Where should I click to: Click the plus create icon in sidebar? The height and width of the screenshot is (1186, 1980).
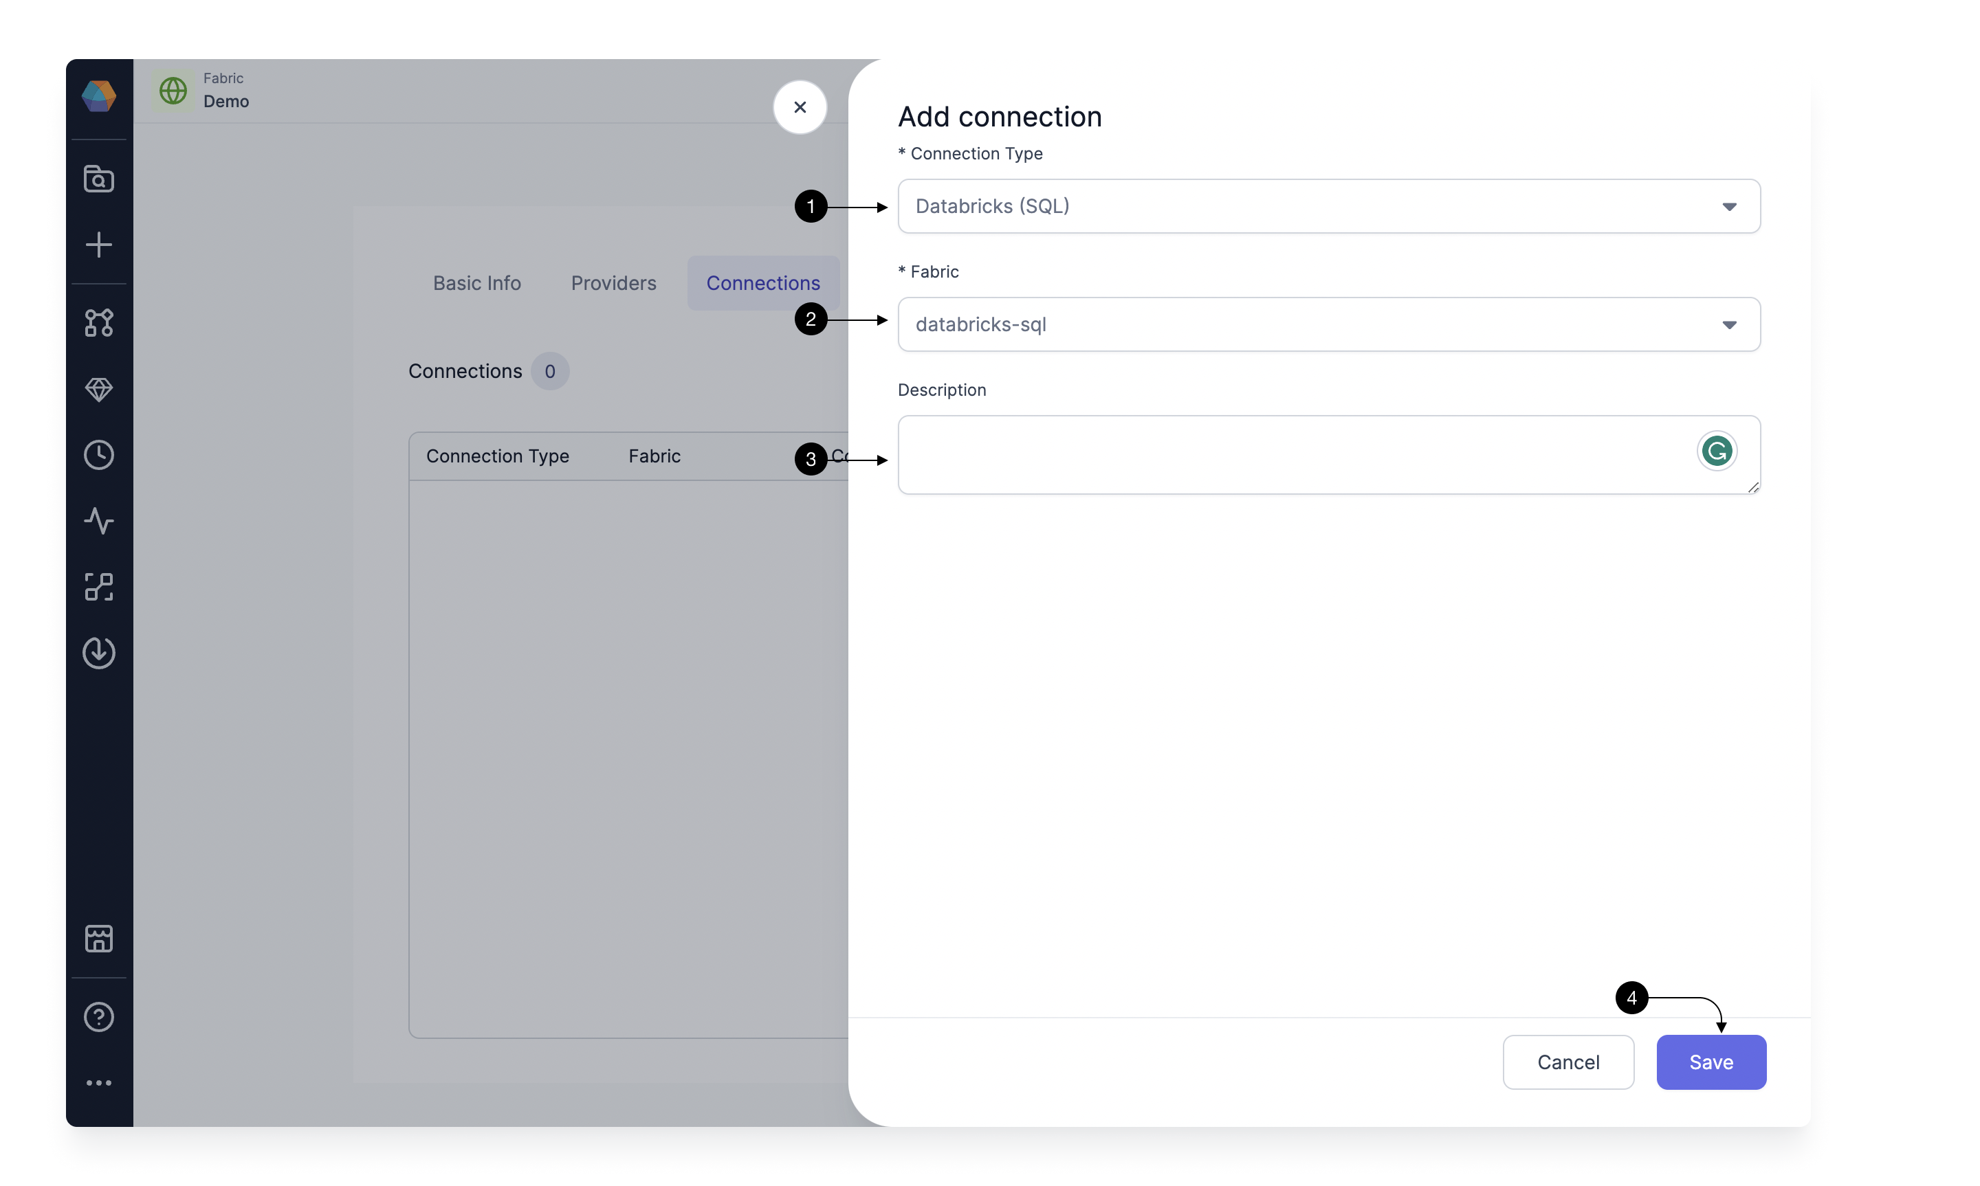click(x=99, y=245)
